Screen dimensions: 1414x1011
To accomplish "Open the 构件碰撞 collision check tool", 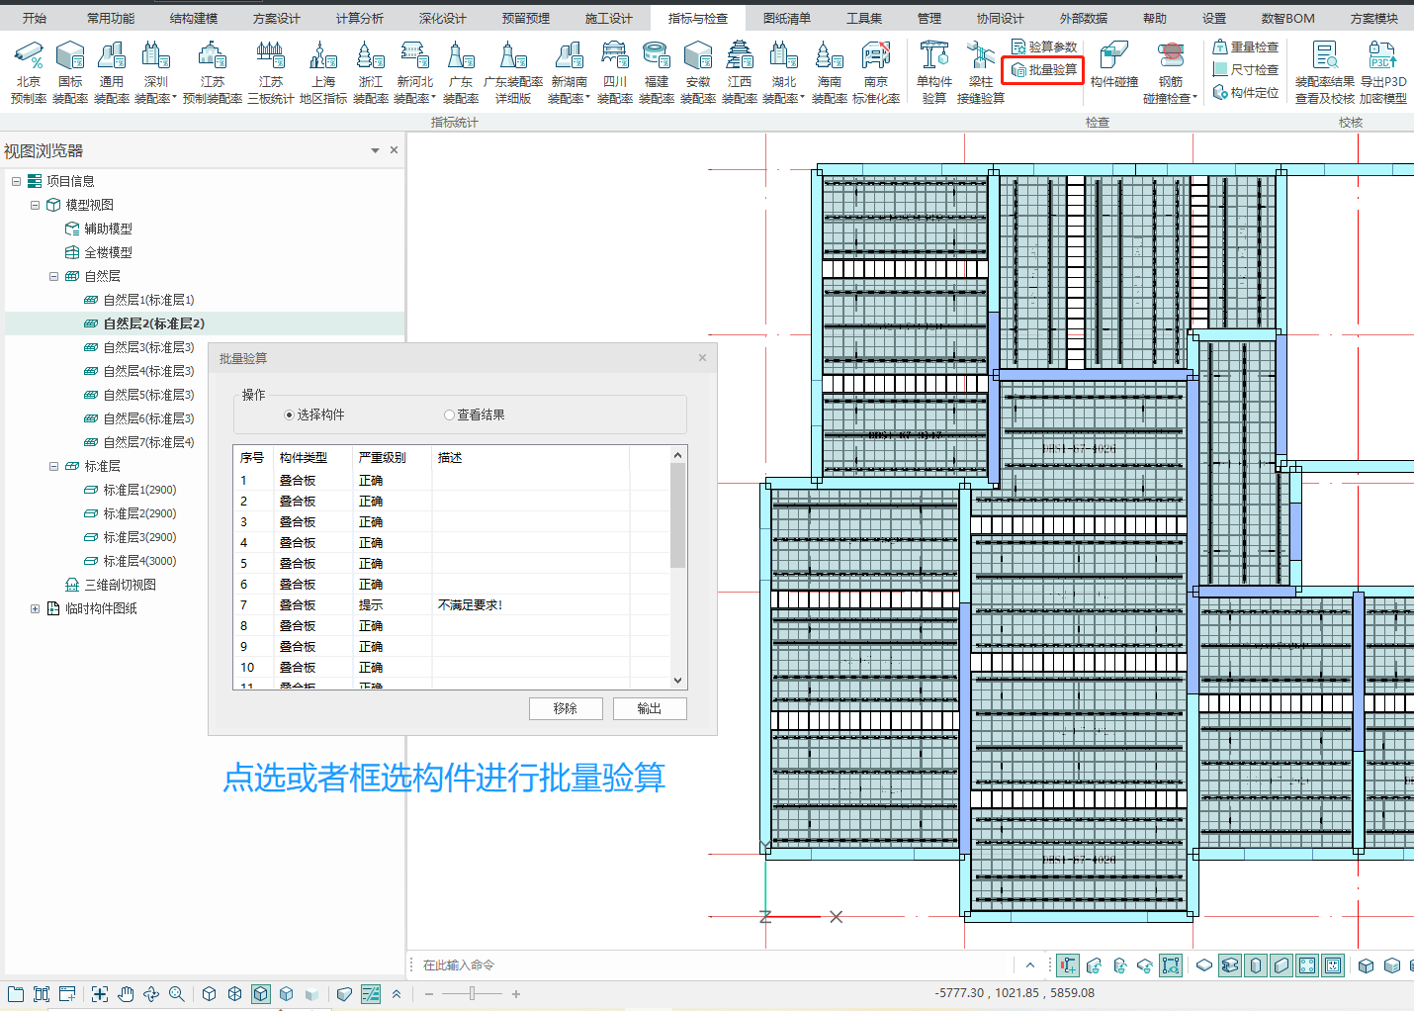I will pos(1113,65).
